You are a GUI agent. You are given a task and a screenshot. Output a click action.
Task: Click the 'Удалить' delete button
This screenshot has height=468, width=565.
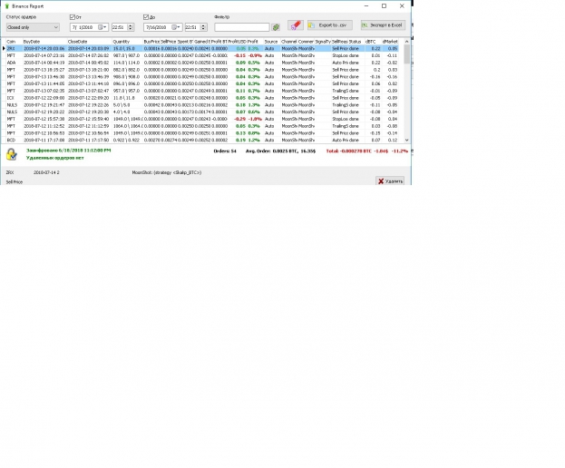point(390,181)
